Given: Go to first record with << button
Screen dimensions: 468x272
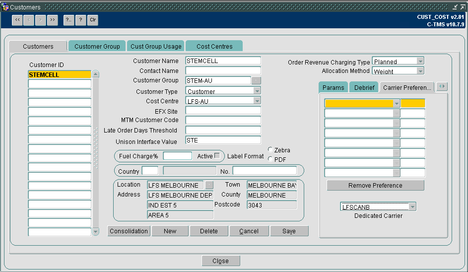Looking at the screenshot, I should (x=17, y=20).
